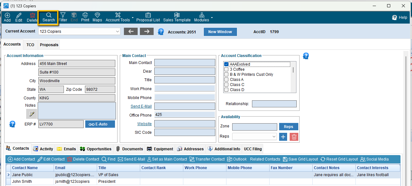The width and height of the screenshot is (412, 186).
Task: Check the 3 Coffee classification checkbox
Action: tap(226, 69)
